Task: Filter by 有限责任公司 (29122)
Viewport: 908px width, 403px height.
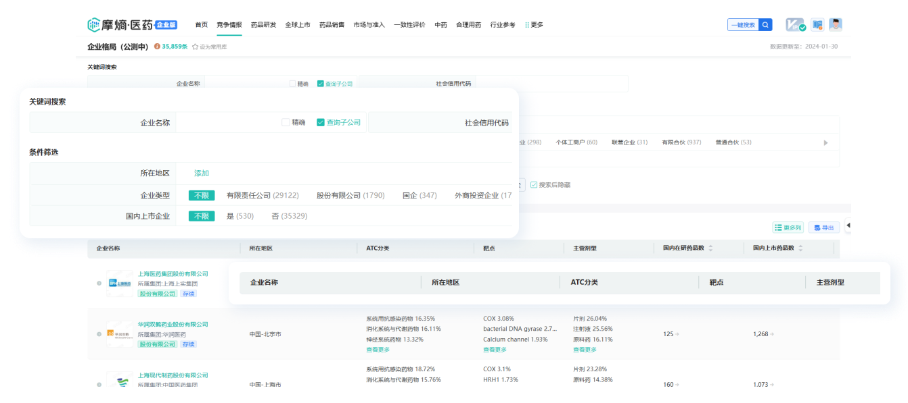Action: [263, 195]
